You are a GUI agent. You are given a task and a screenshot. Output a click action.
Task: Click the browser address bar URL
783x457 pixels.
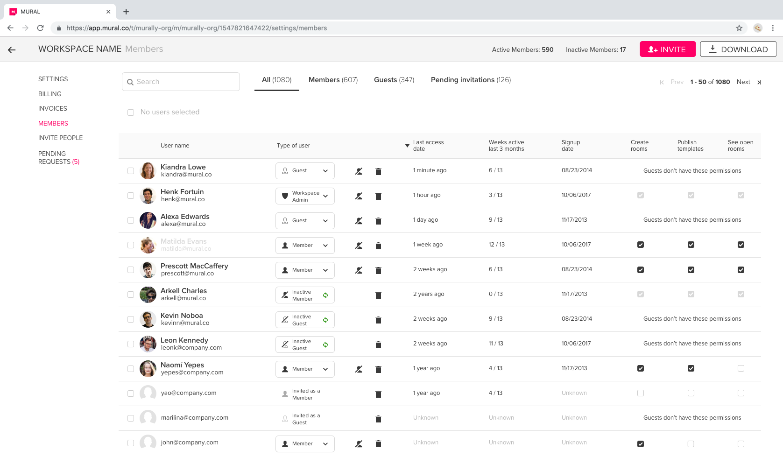(x=197, y=28)
